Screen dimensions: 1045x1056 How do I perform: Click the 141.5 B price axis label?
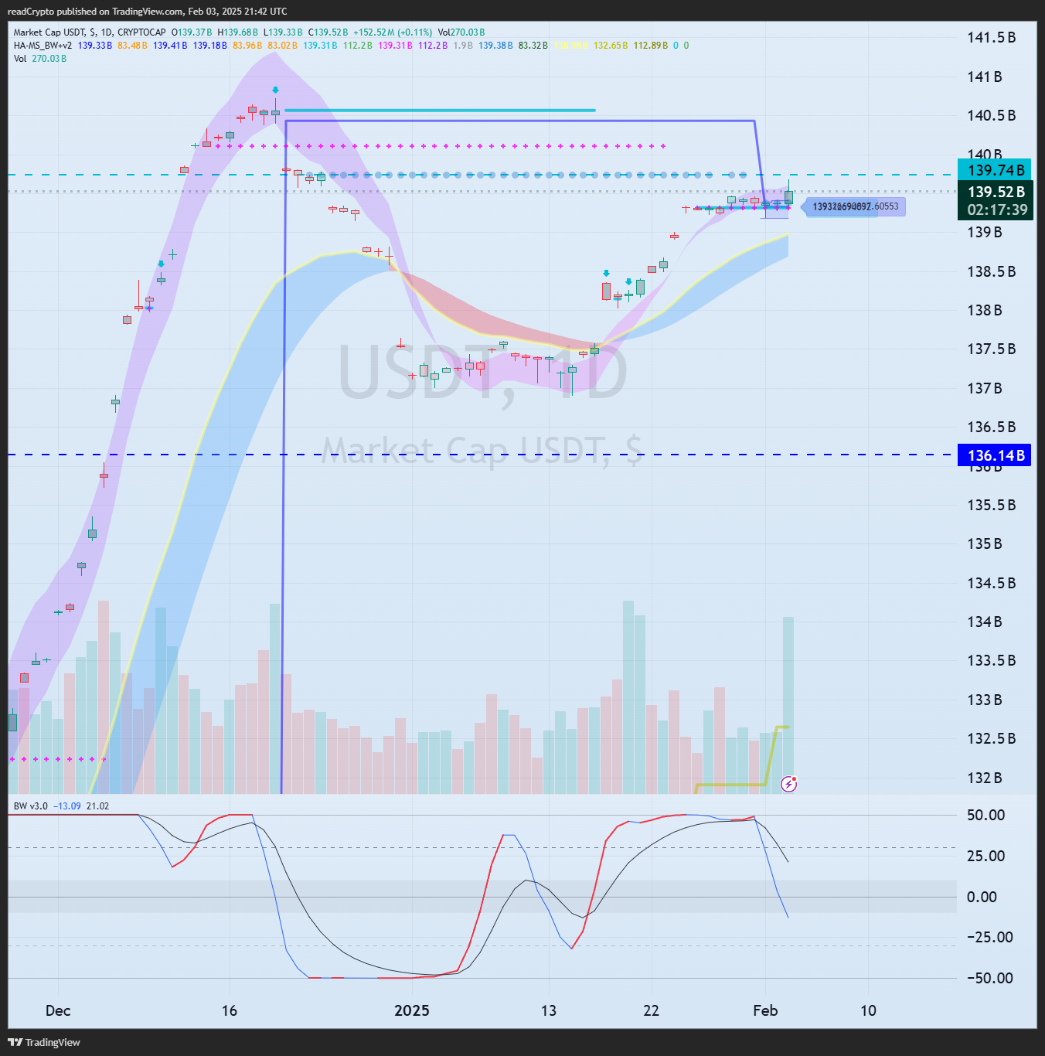(991, 38)
